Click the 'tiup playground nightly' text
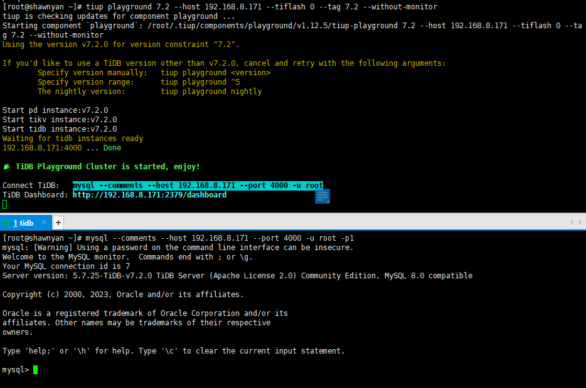The height and width of the screenshot is (388, 586). 211,92
